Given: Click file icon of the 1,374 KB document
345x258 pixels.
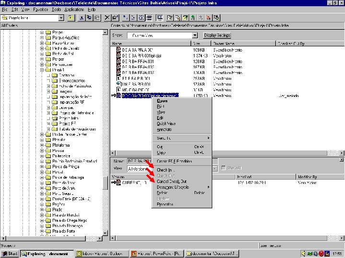Looking at the screenshot, I should [119, 56].
